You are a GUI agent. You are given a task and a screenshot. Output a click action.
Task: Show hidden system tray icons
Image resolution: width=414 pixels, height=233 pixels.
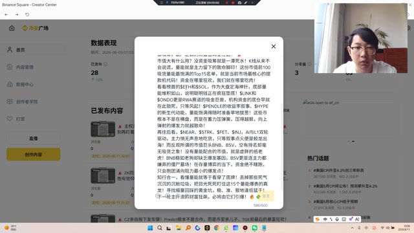pos(352,228)
